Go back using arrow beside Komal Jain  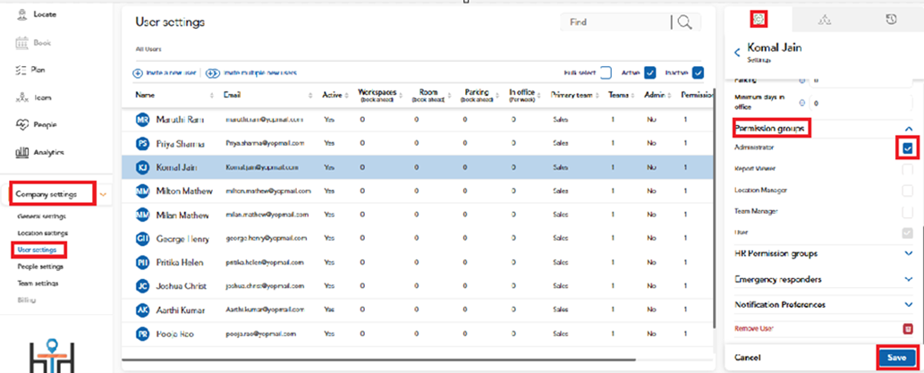(737, 53)
